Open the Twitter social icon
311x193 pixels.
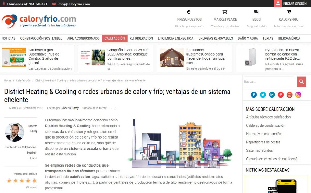pyautogui.click(x=263, y=95)
